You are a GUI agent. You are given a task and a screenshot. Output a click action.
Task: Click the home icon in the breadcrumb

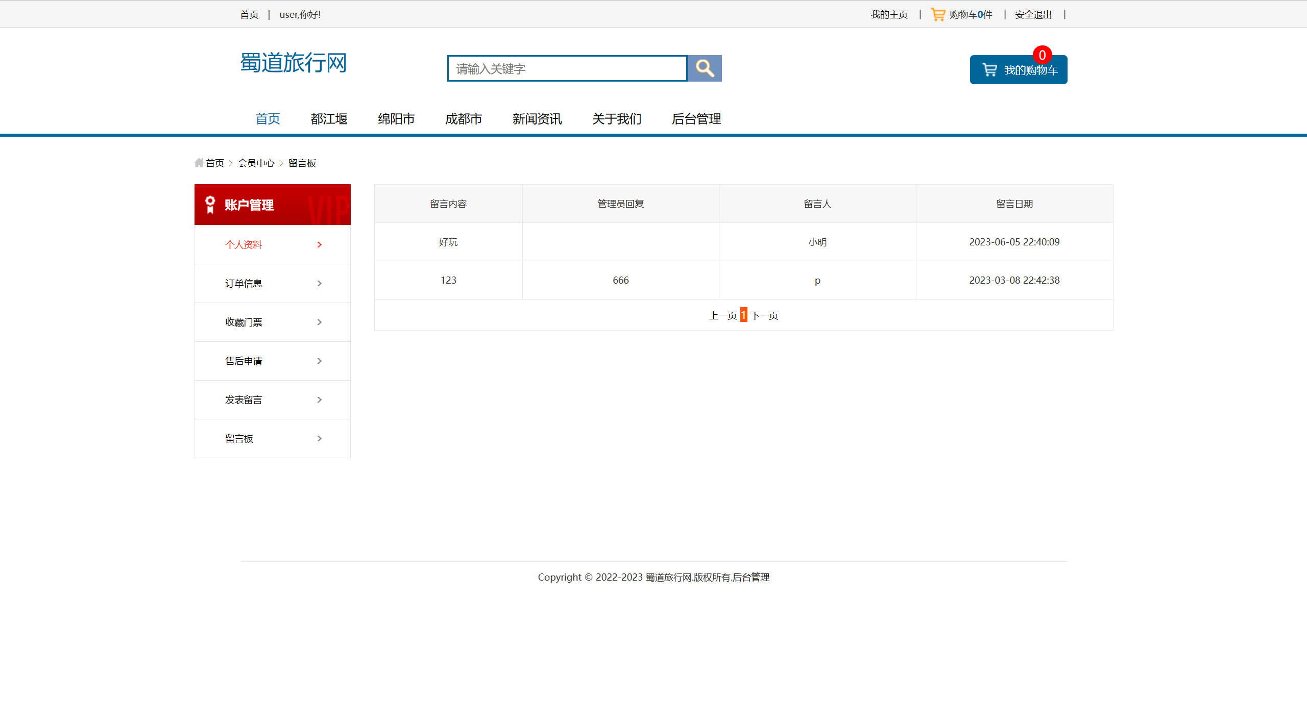tap(199, 162)
